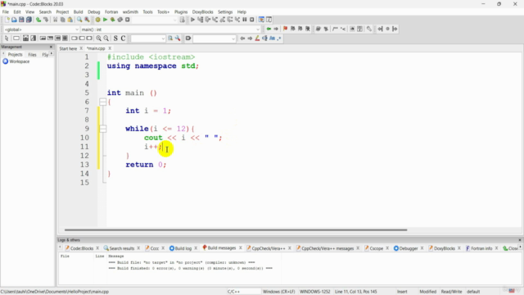
Task: Click the Build gear icon
Action: pyautogui.click(x=97, y=20)
